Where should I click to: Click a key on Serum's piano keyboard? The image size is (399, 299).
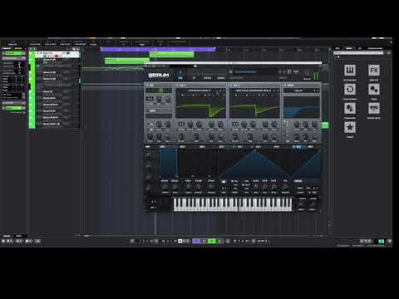(x=232, y=205)
